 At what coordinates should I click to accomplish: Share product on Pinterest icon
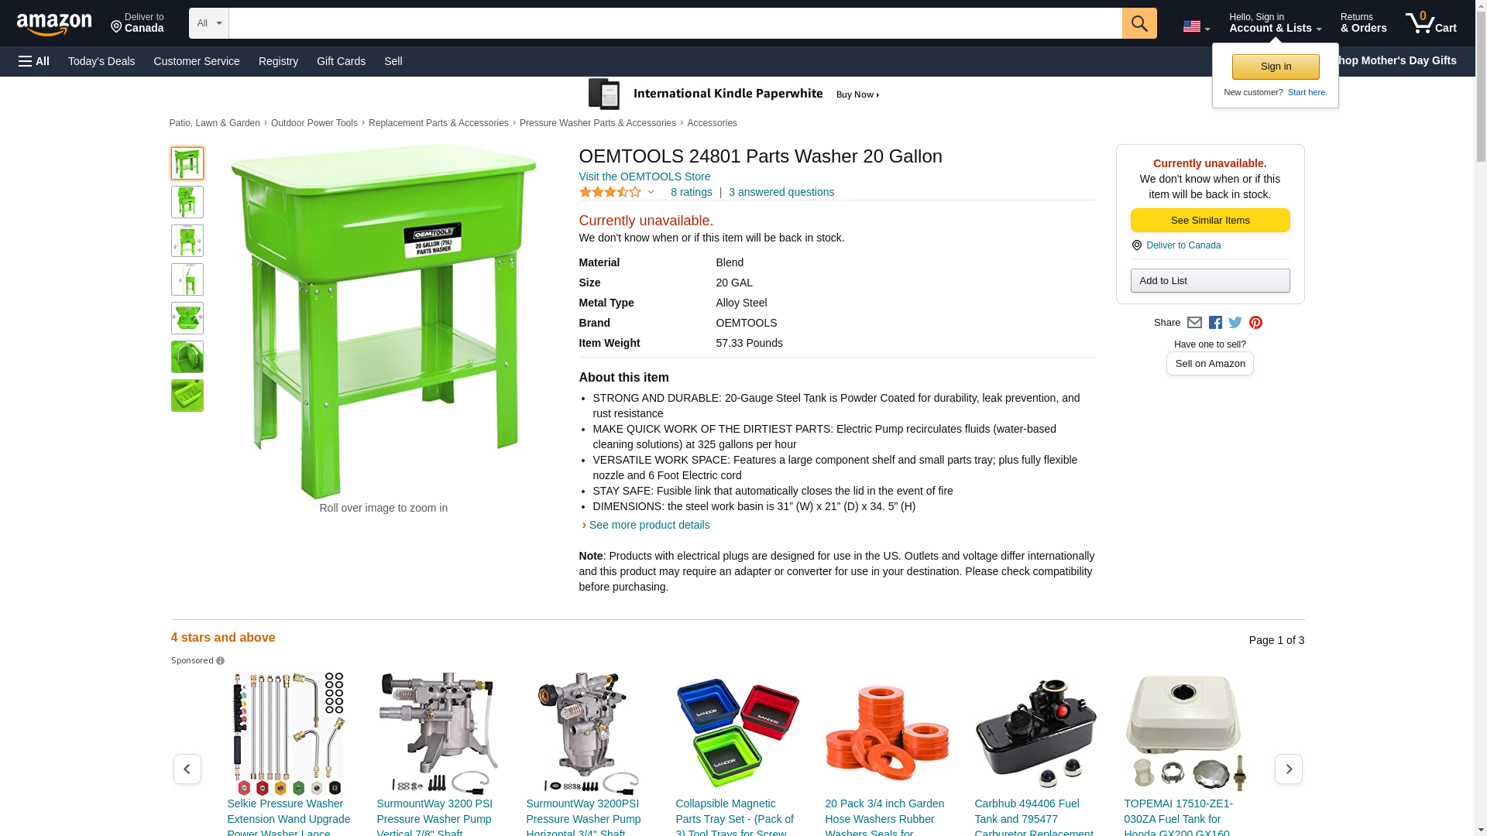click(x=1255, y=323)
